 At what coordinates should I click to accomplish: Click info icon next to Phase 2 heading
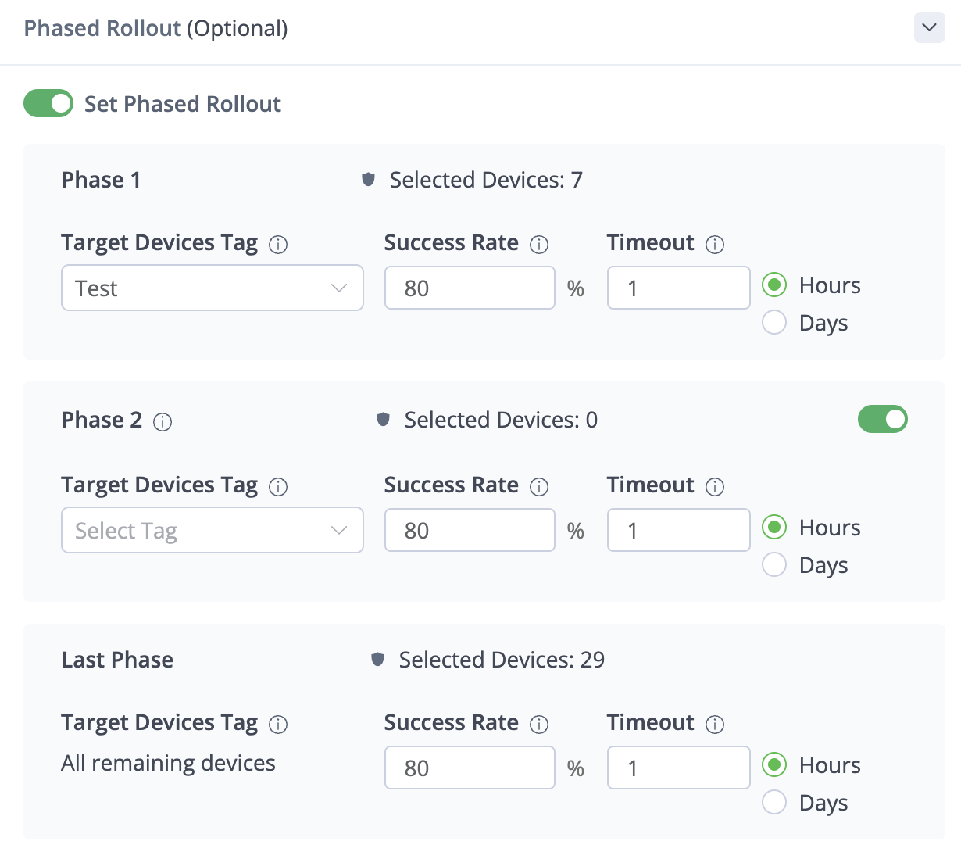[163, 422]
